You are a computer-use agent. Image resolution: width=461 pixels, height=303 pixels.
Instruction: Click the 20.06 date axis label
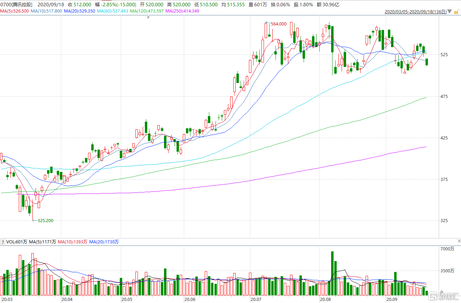190,300
